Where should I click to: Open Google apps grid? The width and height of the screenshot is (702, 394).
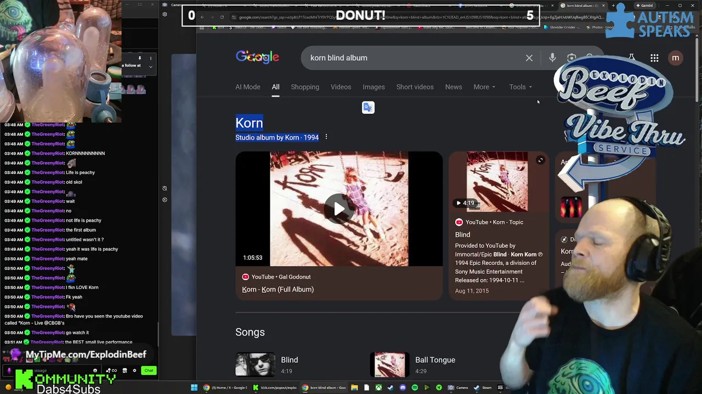[x=654, y=58]
